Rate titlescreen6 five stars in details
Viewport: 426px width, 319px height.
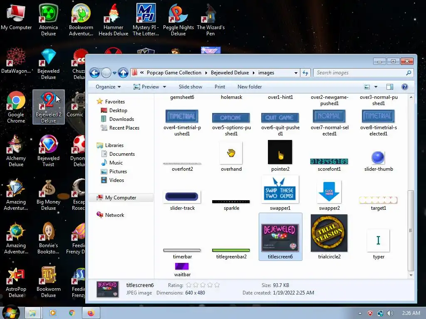pyautogui.click(x=217, y=285)
